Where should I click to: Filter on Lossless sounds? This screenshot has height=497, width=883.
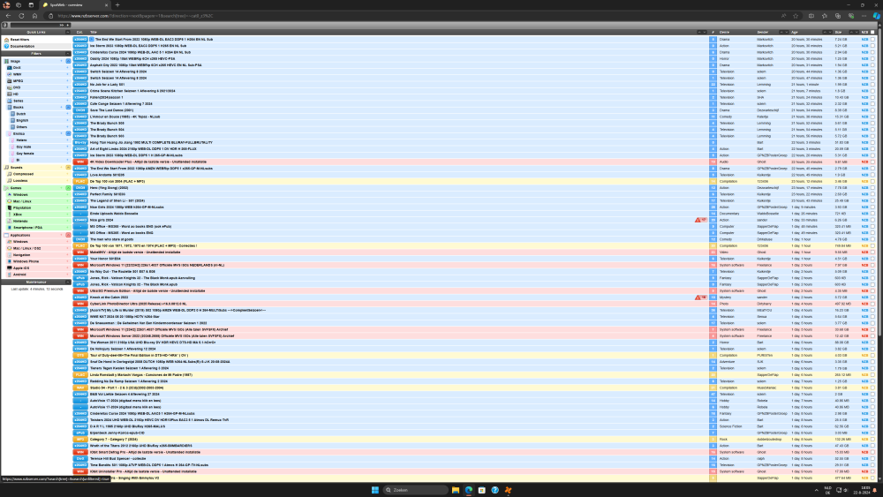tap(20, 181)
